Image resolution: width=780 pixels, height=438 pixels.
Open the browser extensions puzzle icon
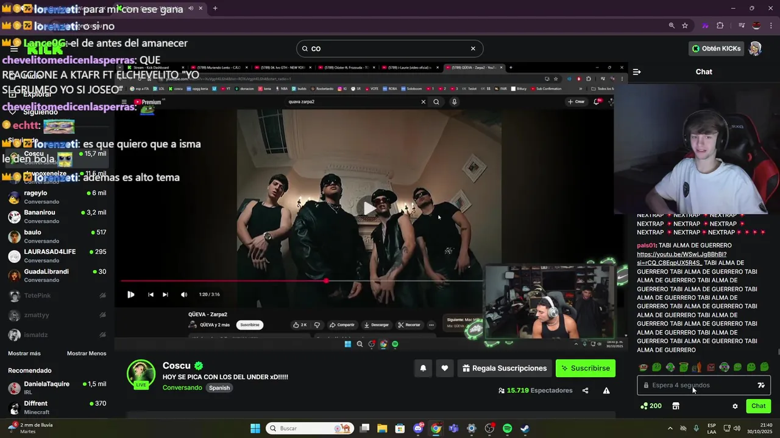pos(720,26)
